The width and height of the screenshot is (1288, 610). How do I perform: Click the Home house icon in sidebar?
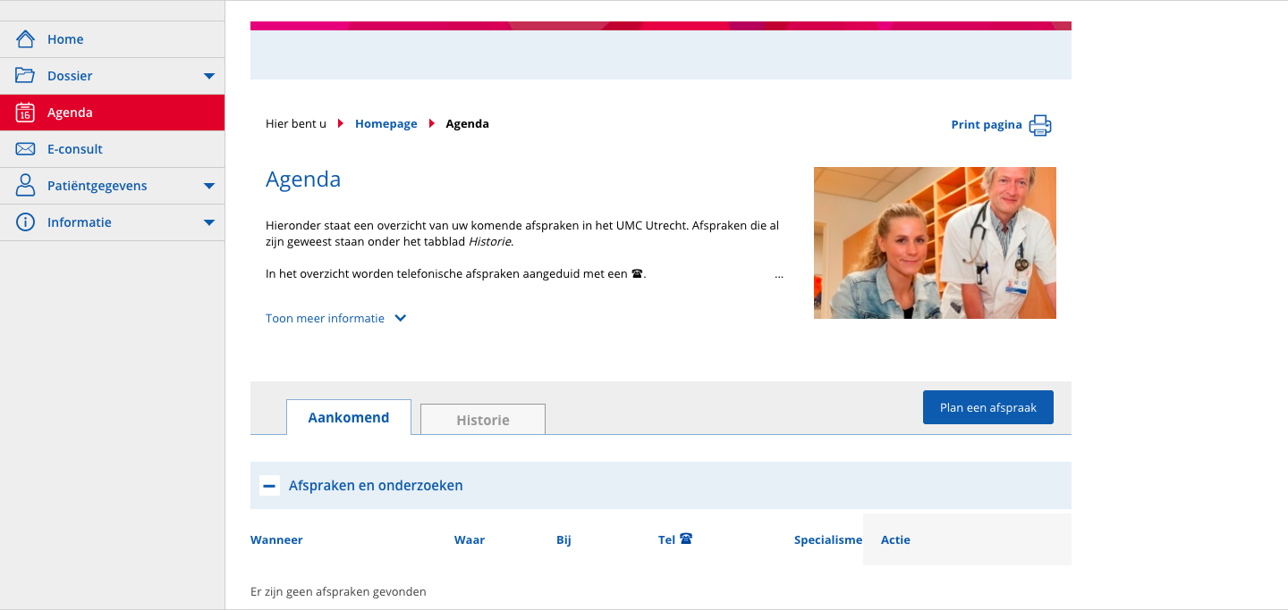(x=25, y=39)
